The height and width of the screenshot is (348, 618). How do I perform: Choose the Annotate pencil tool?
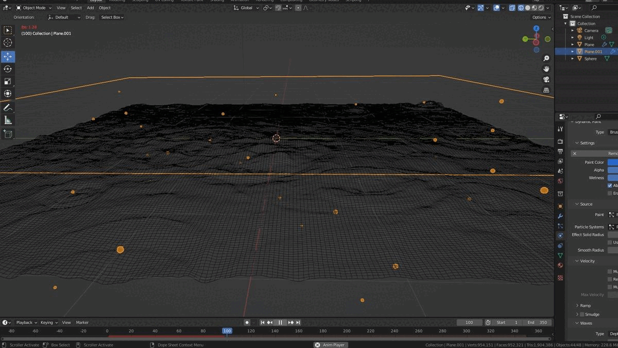coord(8,108)
